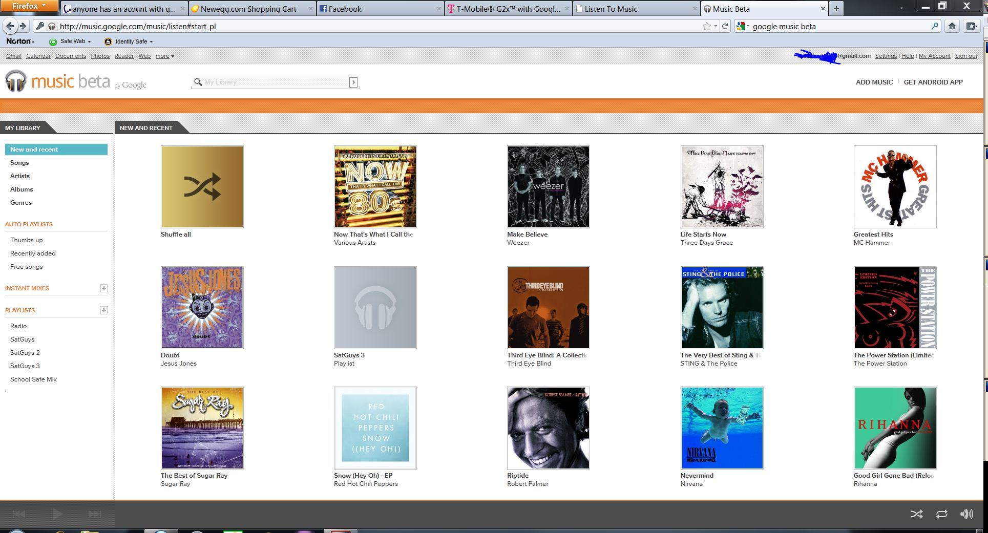Viewport: 988px width, 533px height.
Task: Add a new playlist with plus
Action: pyautogui.click(x=103, y=310)
